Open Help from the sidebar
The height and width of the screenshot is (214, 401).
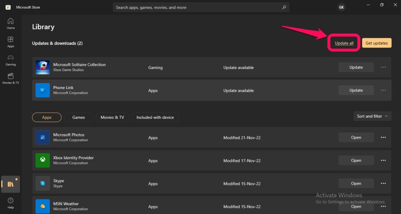pyautogui.click(x=11, y=203)
